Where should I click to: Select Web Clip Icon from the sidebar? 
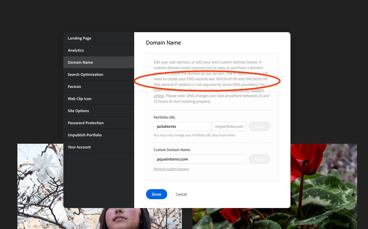coord(79,99)
